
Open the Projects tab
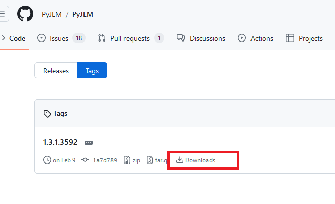tap(305, 38)
